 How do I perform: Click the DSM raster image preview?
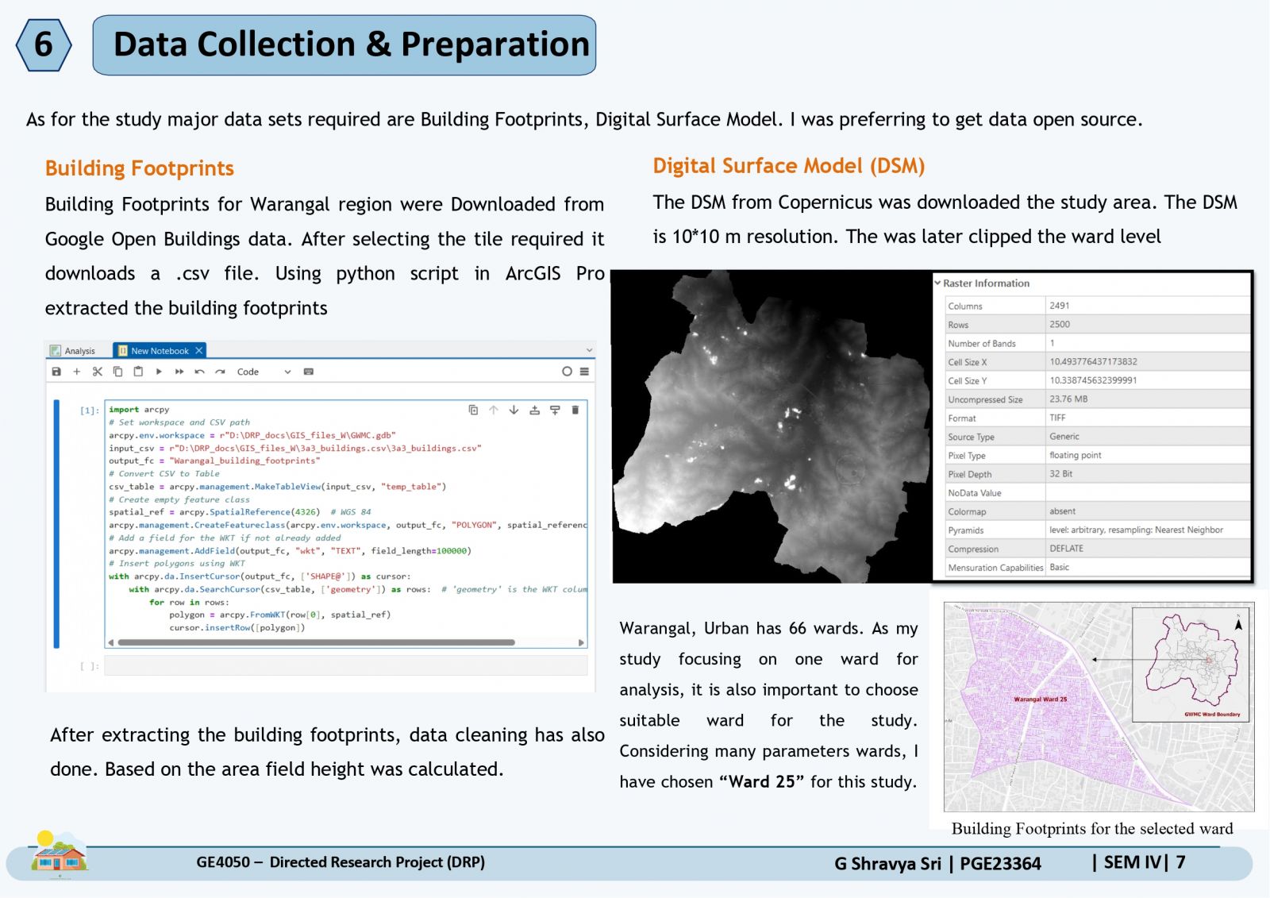coord(772,426)
